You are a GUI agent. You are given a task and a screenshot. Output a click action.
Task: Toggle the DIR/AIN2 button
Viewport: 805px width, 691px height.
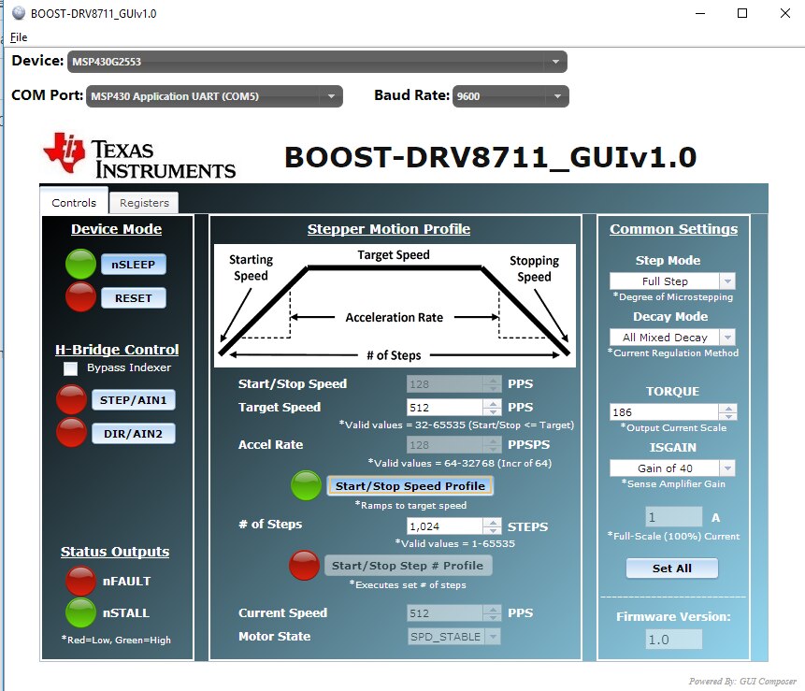click(x=134, y=433)
